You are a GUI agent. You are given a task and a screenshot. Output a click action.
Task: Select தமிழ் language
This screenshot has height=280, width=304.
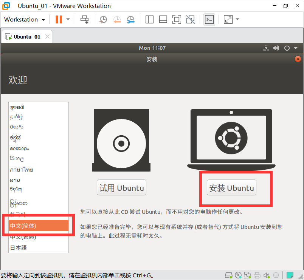pyautogui.click(x=39, y=117)
